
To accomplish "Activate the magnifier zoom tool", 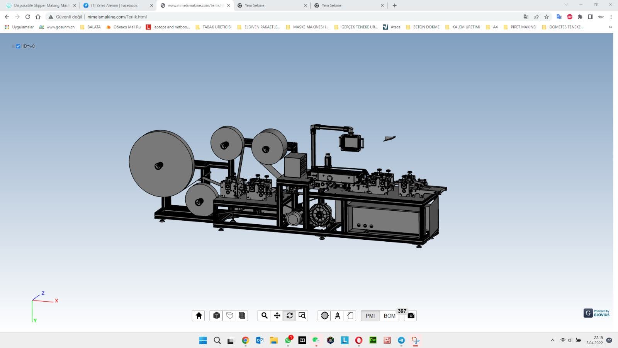I will click(x=264, y=316).
